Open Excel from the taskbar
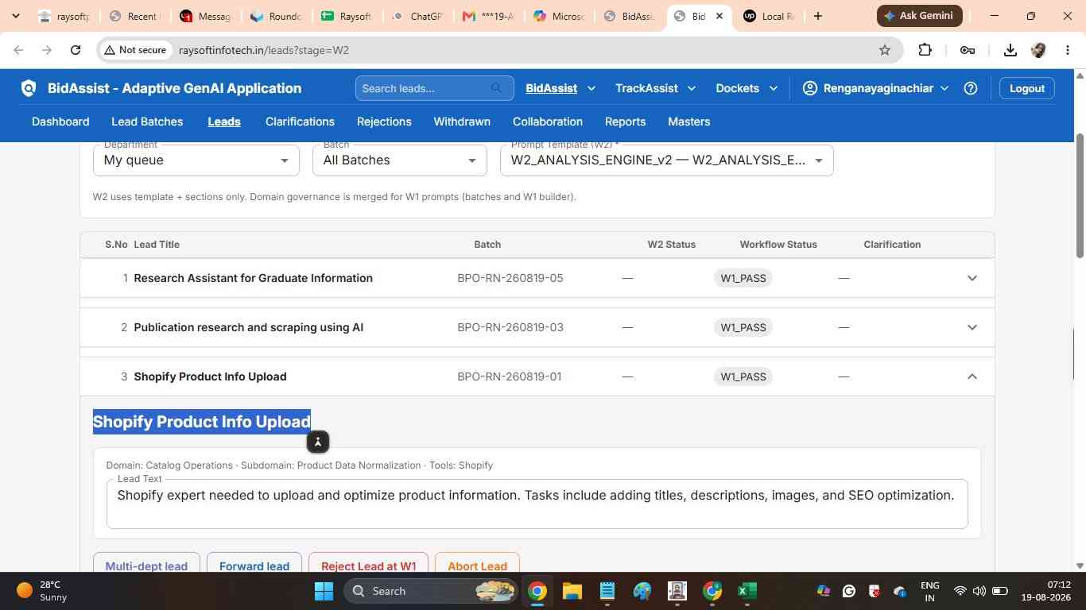This screenshot has height=610, width=1086. 747,591
